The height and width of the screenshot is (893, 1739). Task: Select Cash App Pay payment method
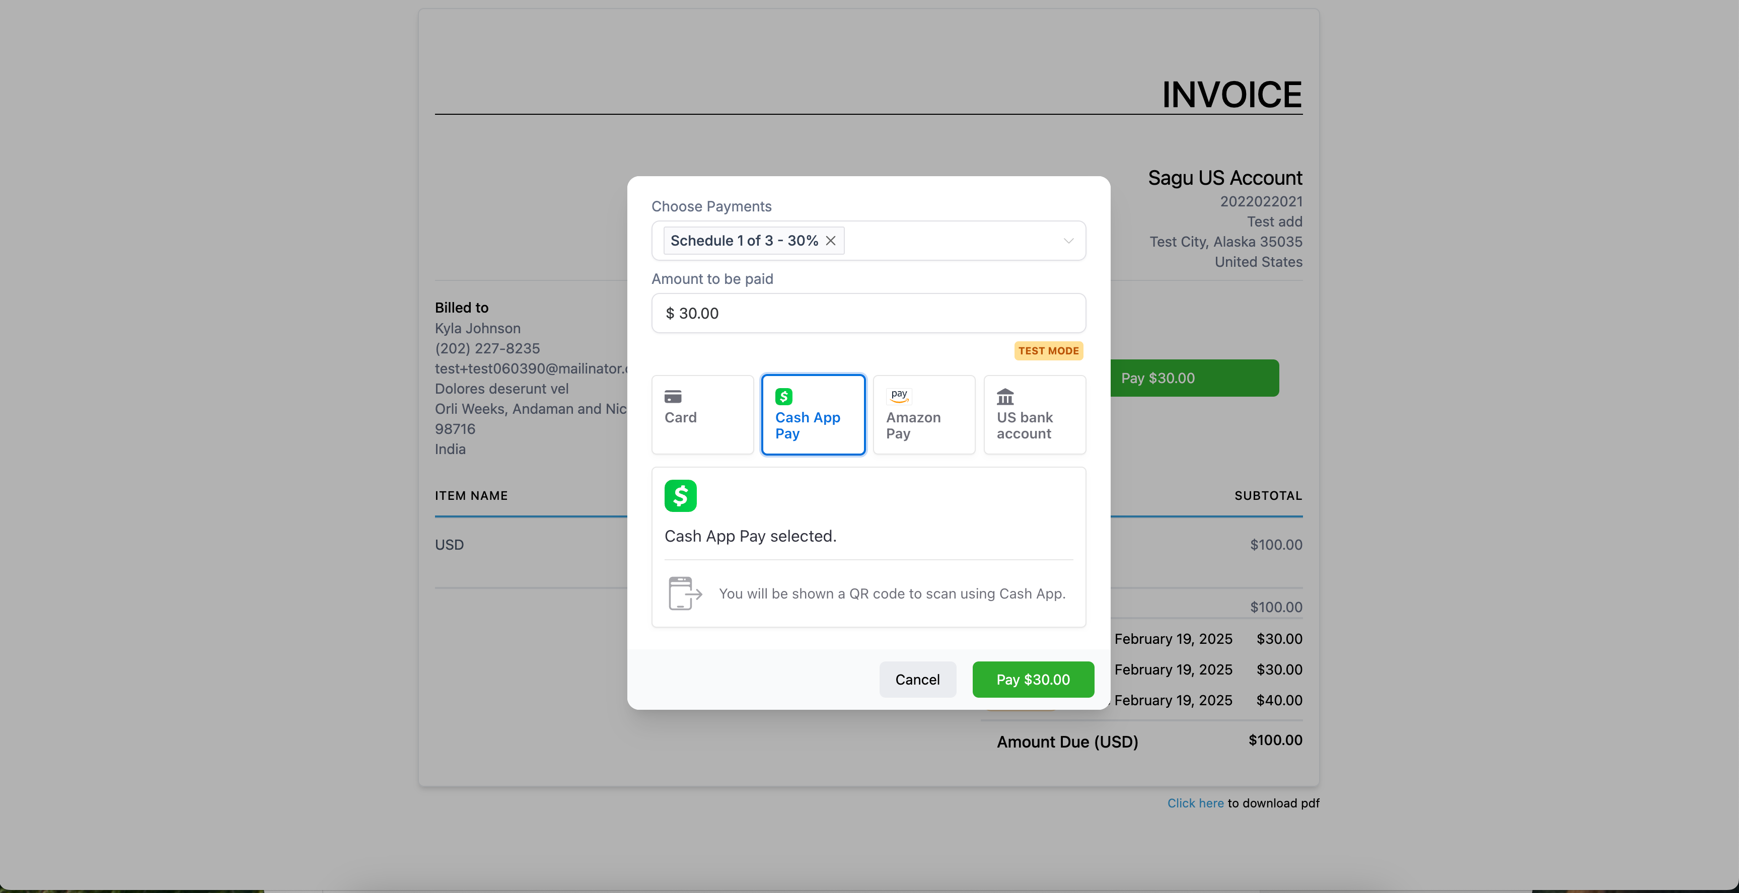click(x=813, y=413)
